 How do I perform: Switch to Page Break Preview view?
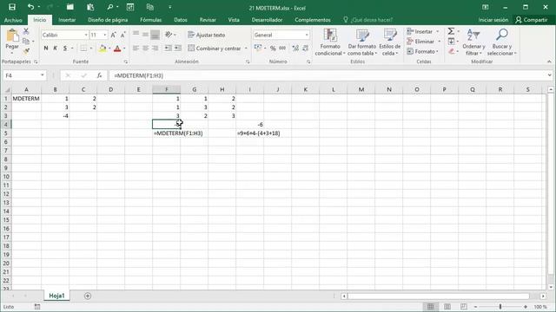pos(463,307)
